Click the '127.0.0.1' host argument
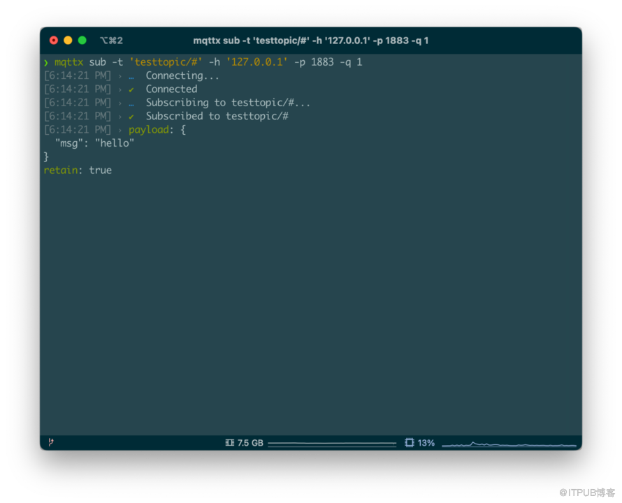The width and height of the screenshot is (622, 503). pyautogui.click(x=256, y=62)
